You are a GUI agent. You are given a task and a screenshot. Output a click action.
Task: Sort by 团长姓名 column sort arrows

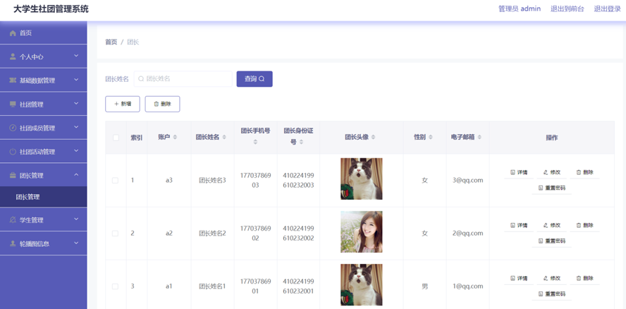point(224,137)
